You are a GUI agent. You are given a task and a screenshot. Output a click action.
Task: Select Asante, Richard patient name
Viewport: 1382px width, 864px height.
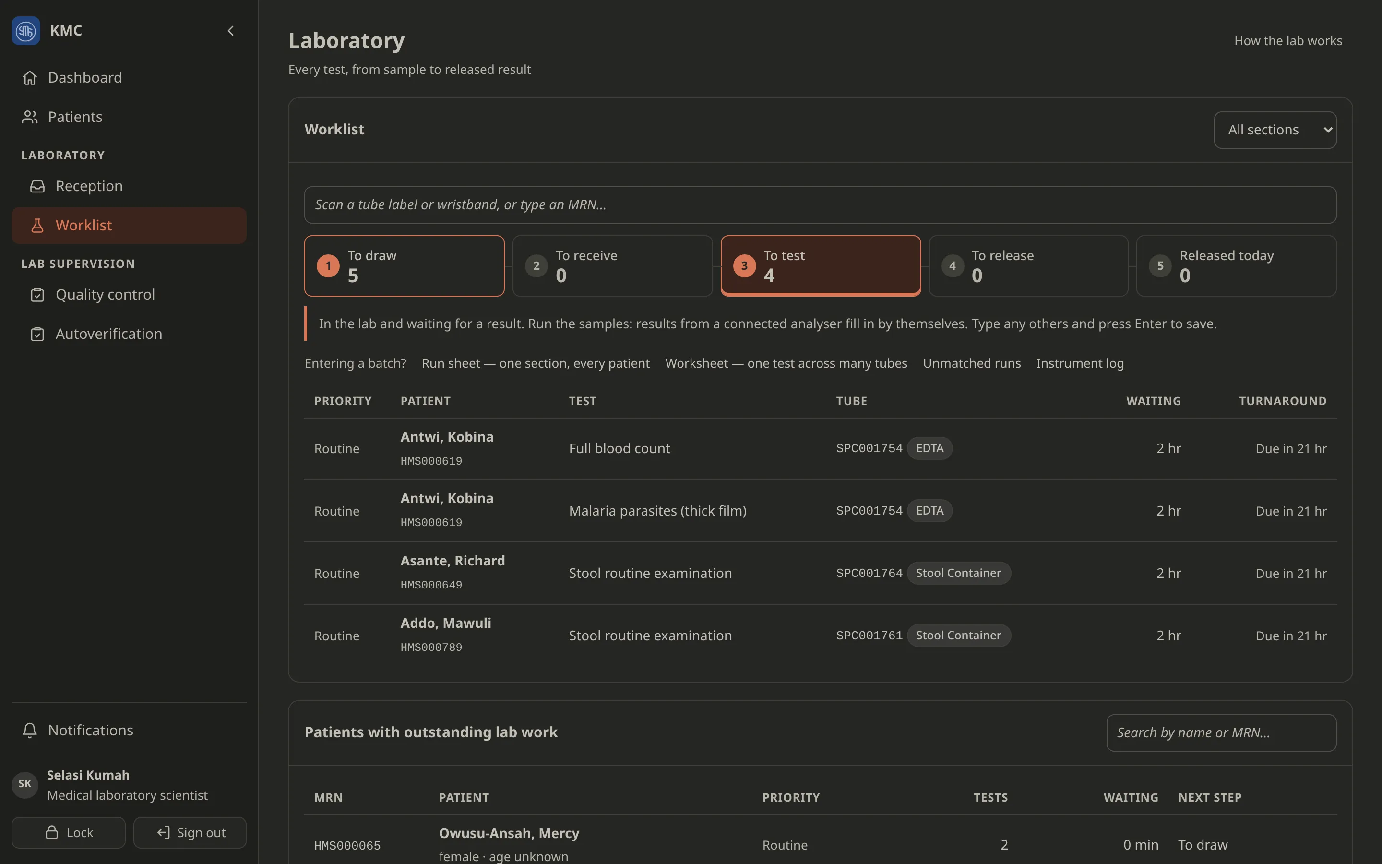pos(453,561)
